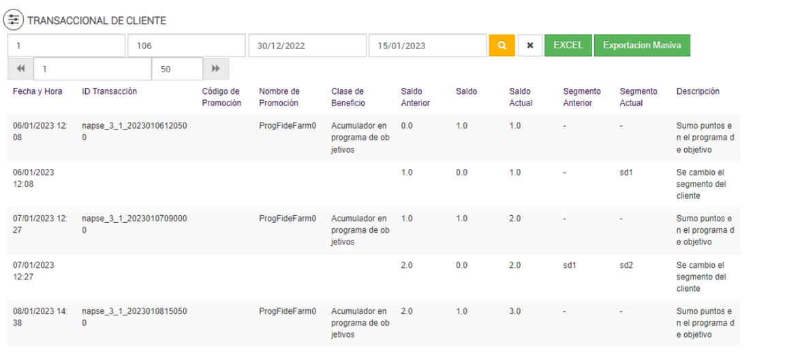Screen dimensions: 785x359
Task: Click the input field containing 106
Action: (186, 46)
